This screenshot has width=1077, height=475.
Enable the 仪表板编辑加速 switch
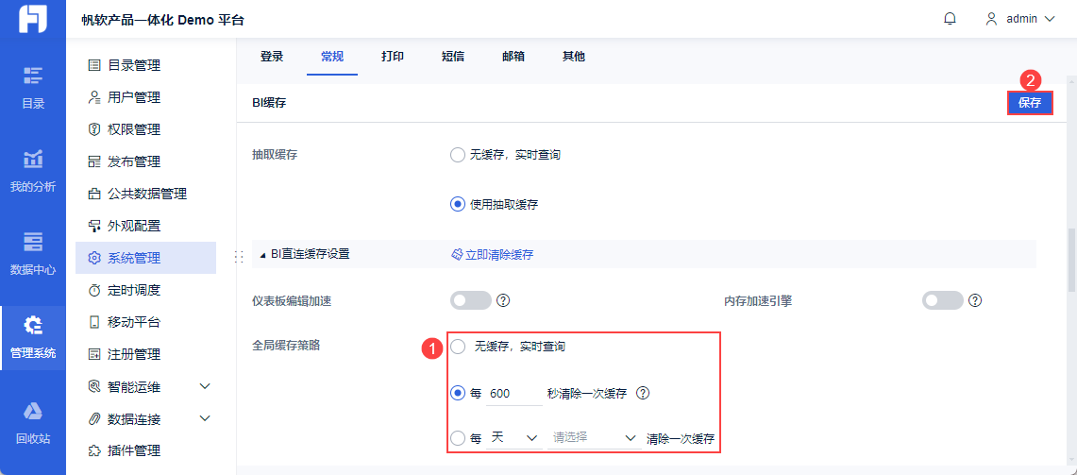coord(471,300)
